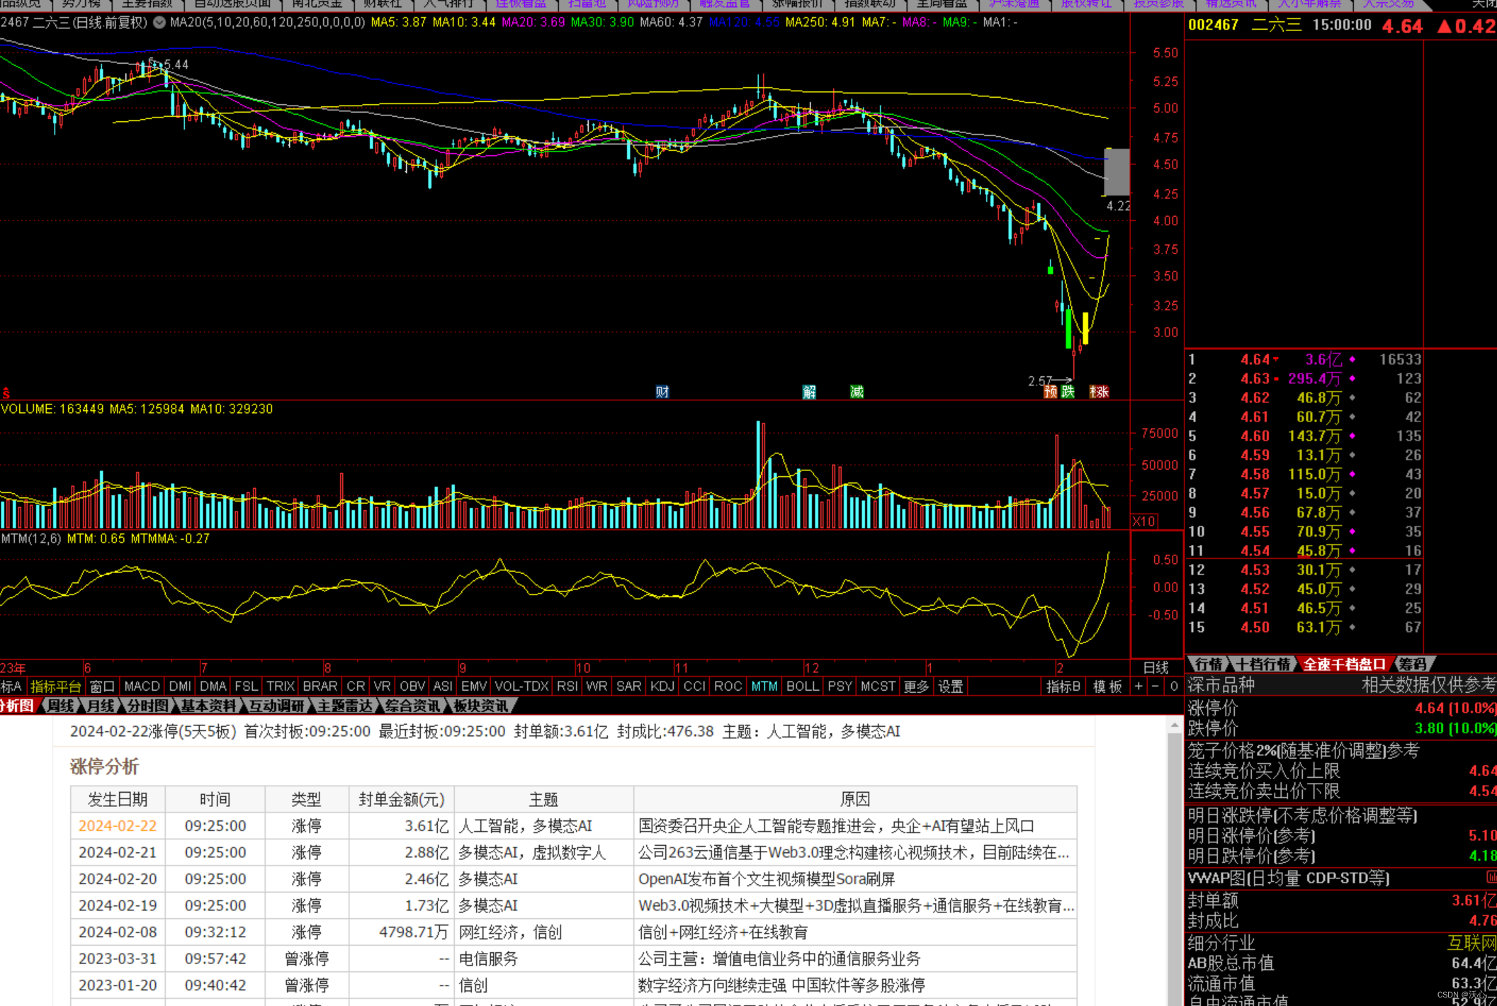Click the red $ icon on chart
Image resolution: width=1497 pixels, height=1006 pixels.
click(6, 392)
